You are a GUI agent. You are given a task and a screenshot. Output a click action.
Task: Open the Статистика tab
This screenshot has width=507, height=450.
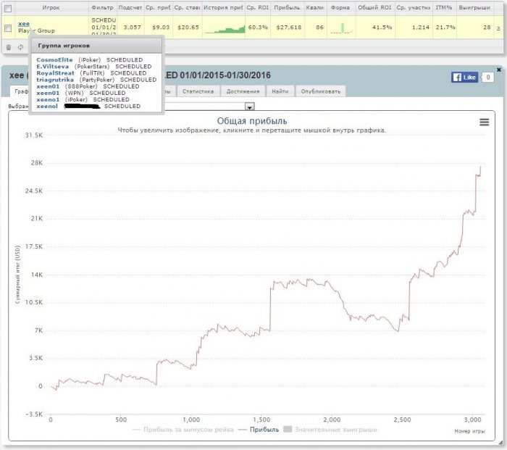click(198, 91)
